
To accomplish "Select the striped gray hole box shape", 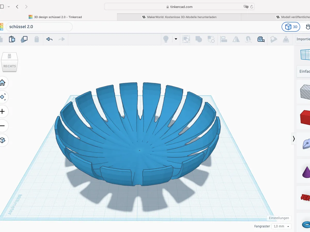I will pyautogui.click(x=305, y=92).
